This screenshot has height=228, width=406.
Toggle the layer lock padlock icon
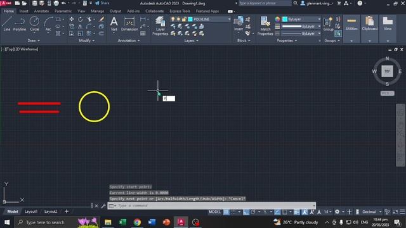184,19
